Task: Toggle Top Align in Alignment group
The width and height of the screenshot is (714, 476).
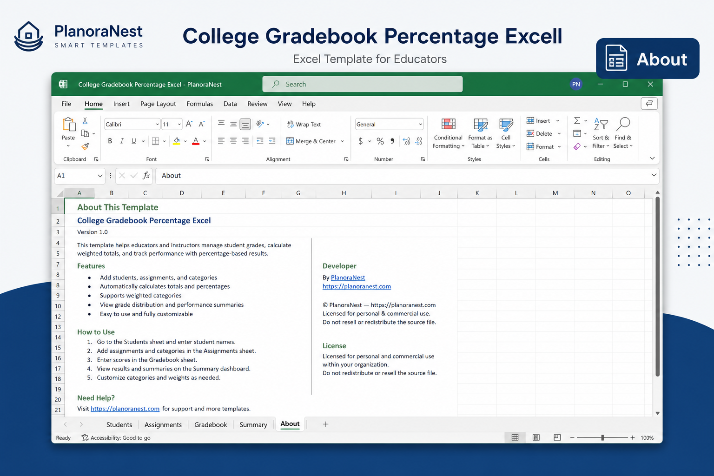Action: click(x=221, y=124)
